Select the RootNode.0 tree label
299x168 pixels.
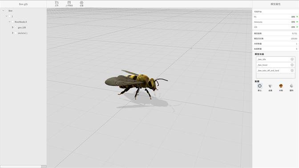click(x=20, y=22)
